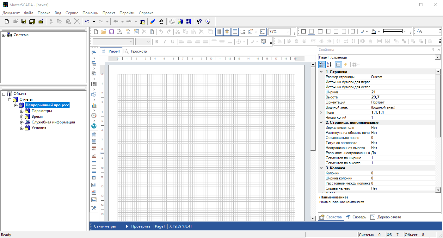Screen dimensions: 443x238
Task: Select the Условия tree item
Action: pos(39,128)
